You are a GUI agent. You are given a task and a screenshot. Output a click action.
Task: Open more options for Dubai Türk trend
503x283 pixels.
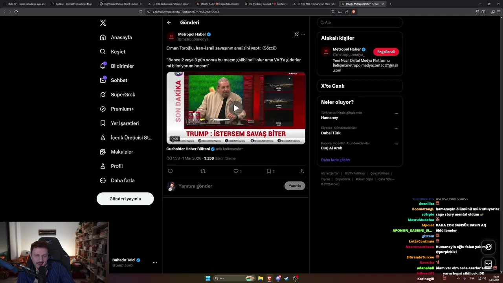[x=396, y=129]
